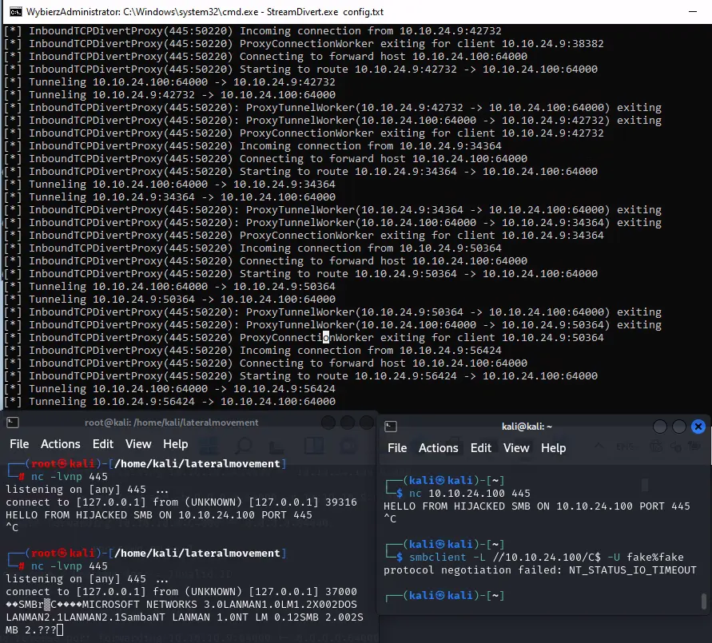The height and width of the screenshot is (643, 712).
Task: Open Edit menu in the root@kali terminal
Action: point(103,444)
